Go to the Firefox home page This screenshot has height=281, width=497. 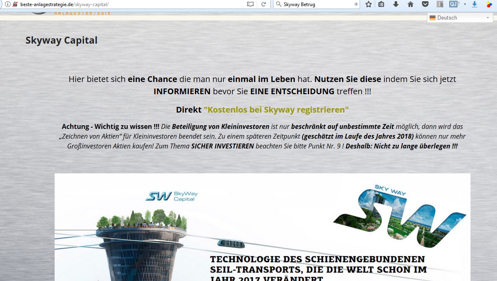point(410,4)
